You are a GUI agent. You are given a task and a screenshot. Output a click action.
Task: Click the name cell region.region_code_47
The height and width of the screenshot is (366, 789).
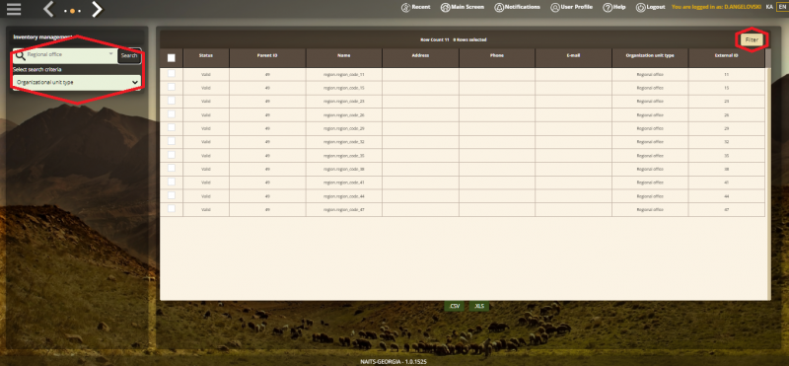(x=344, y=209)
